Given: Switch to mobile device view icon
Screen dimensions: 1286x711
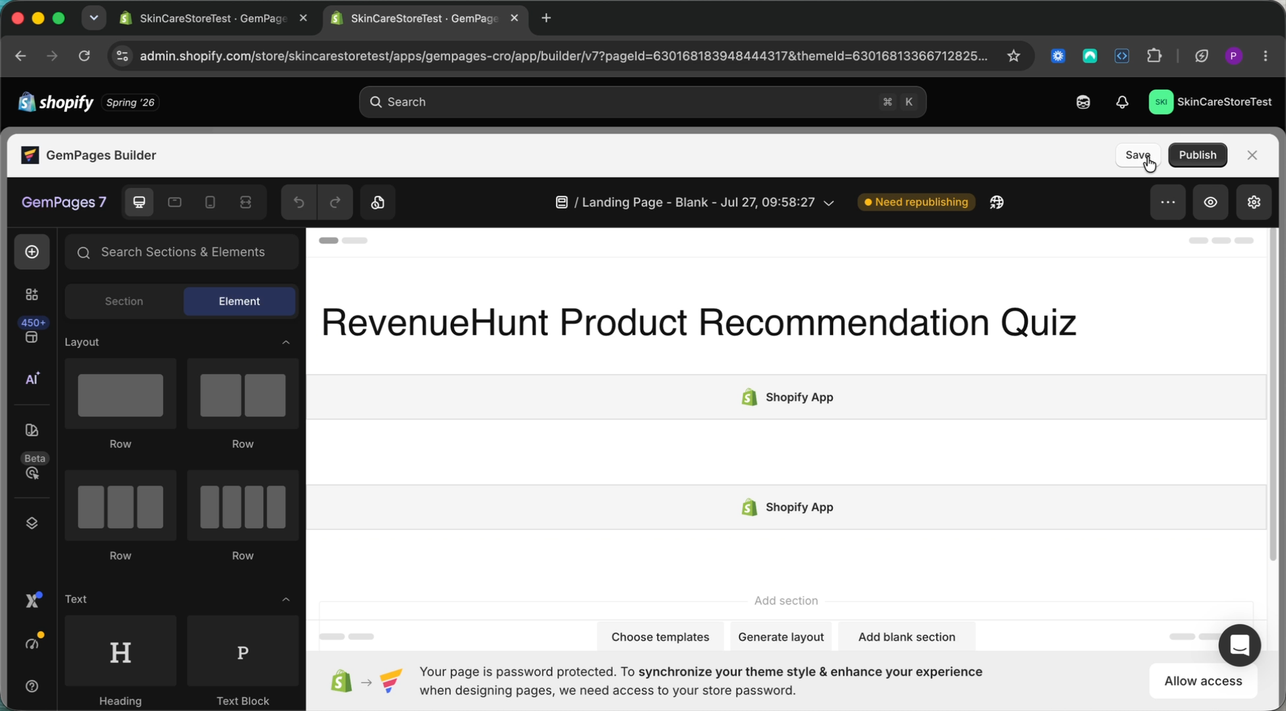Looking at the screenshot, I should [x=210, y=202].
